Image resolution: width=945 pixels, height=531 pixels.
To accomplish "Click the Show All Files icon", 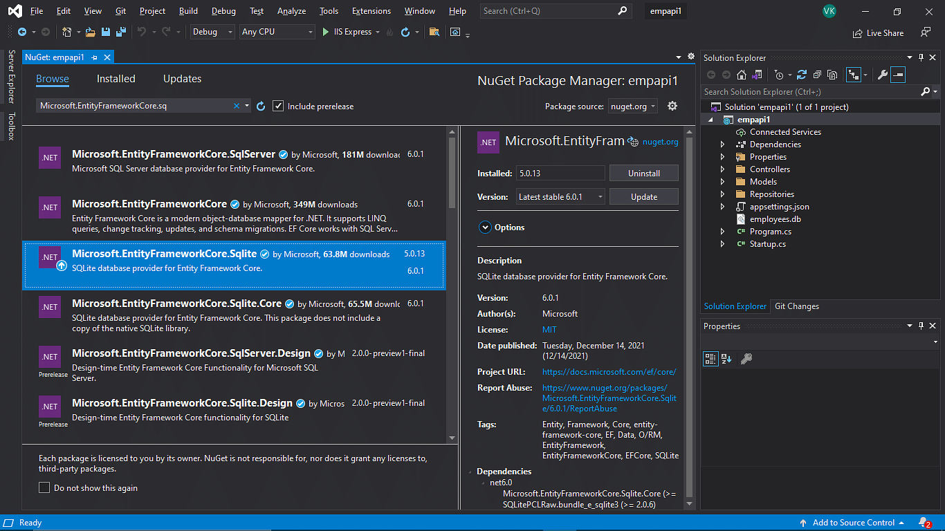I will pos(832,75).
